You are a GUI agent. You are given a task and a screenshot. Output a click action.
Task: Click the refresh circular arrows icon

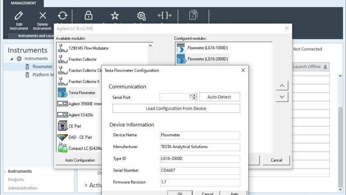pos(63,15)
